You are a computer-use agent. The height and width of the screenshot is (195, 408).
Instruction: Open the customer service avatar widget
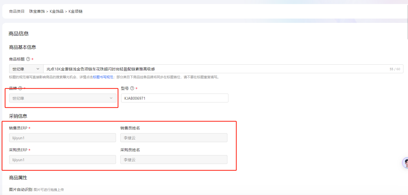pyautogui.click(x=405, y=163)
